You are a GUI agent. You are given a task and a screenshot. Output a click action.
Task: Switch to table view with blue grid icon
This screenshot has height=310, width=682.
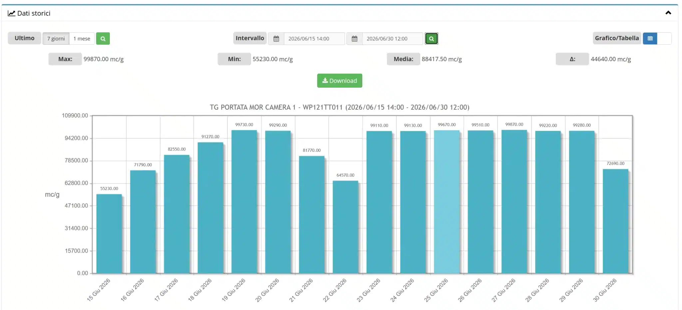(x=650, y=39)
